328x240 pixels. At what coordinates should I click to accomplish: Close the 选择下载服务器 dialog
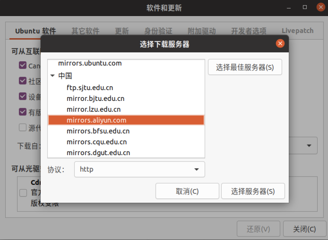tap(280, 43)
